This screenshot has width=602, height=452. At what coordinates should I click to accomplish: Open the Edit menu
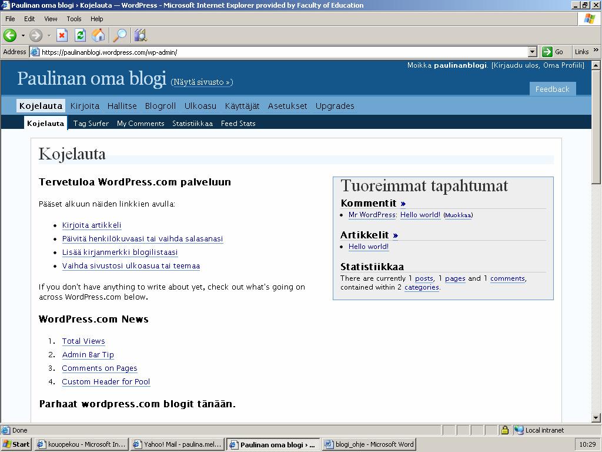pyautogui.click(x=29, y=19)
